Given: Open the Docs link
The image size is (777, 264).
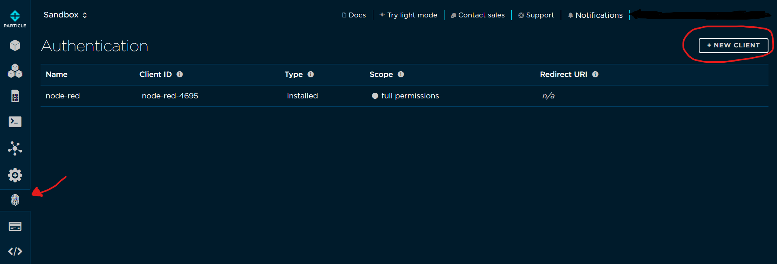Looking at the screenshot, I should pos(354,15).
